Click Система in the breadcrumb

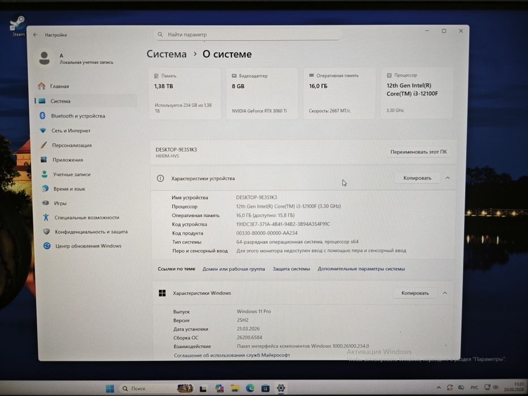click(x=166, y=54)
